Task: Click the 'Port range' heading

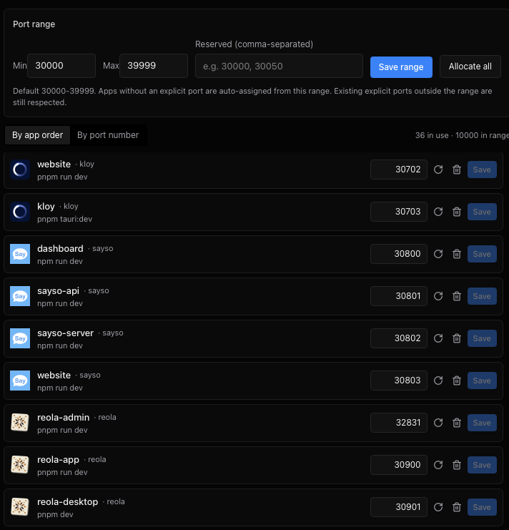Action: tap(34, 24)
